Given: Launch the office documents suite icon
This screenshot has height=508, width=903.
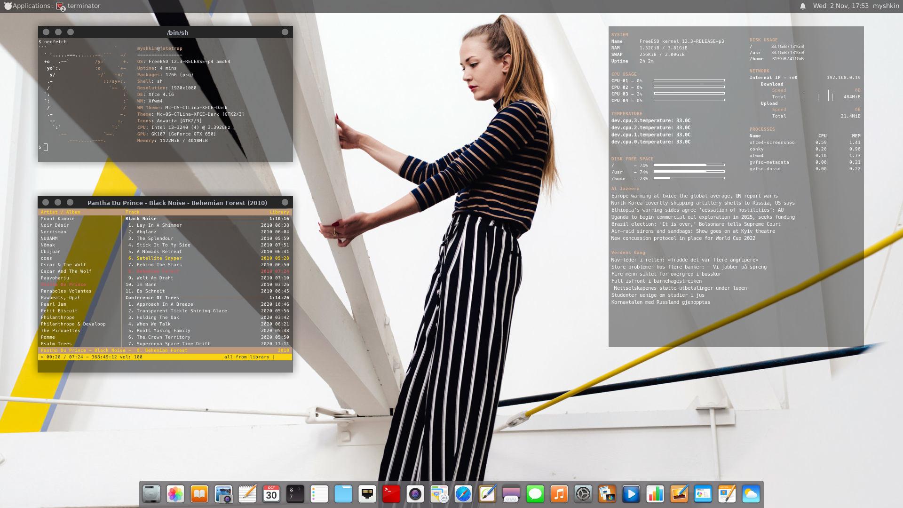Looking at the screenshot, I should coord(607,494).
